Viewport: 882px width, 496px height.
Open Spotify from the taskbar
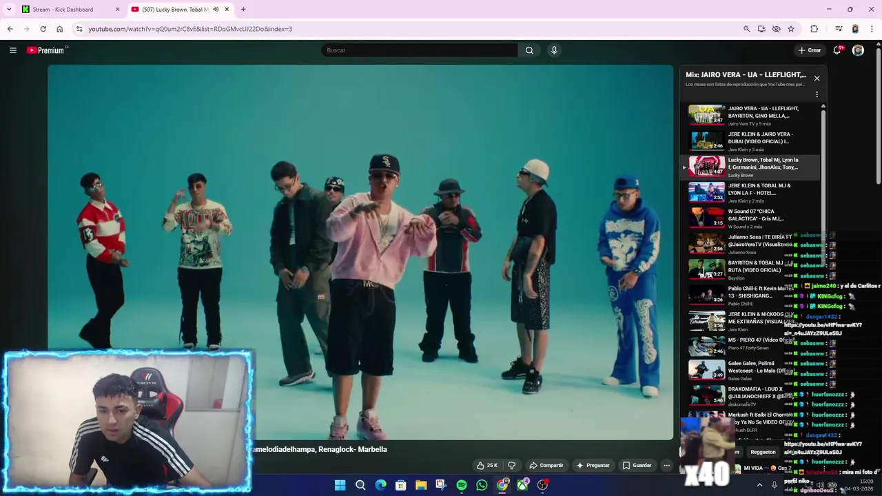462,485
